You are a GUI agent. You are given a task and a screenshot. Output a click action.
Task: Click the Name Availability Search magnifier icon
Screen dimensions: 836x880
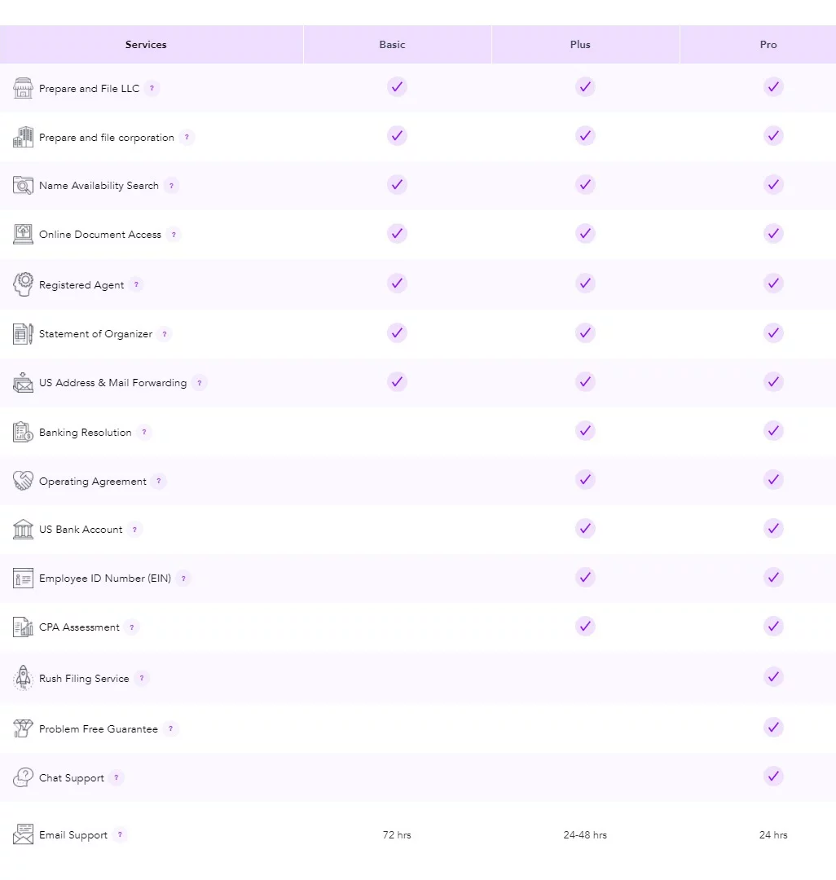click(x=23, y=186)
